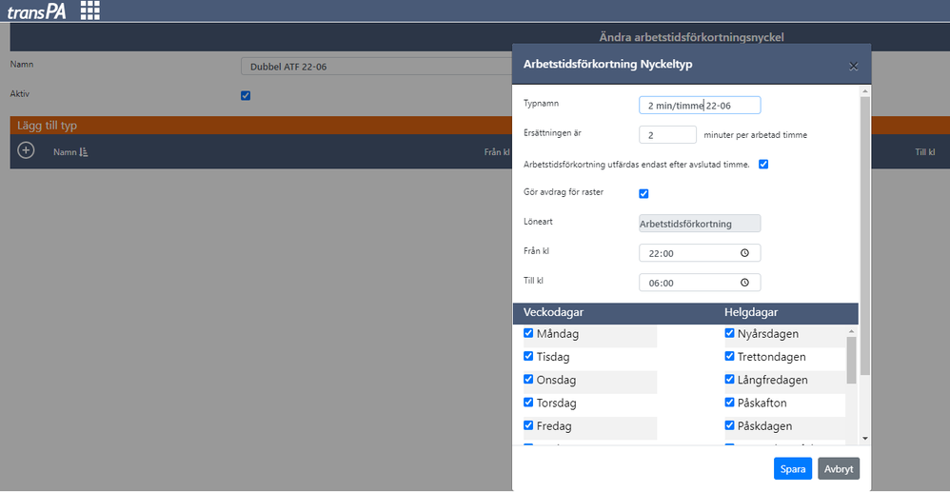Click the Till kl column header
This screenshot has width=950, height=492.
925,152
